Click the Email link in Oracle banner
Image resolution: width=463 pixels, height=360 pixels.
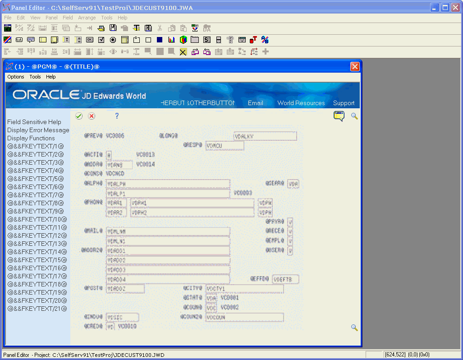[255, 103]
